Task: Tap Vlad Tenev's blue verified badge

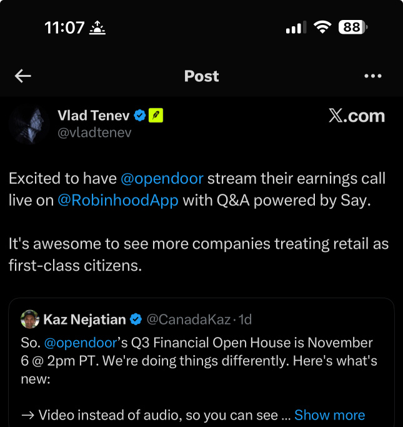Action: pos(141,116)
